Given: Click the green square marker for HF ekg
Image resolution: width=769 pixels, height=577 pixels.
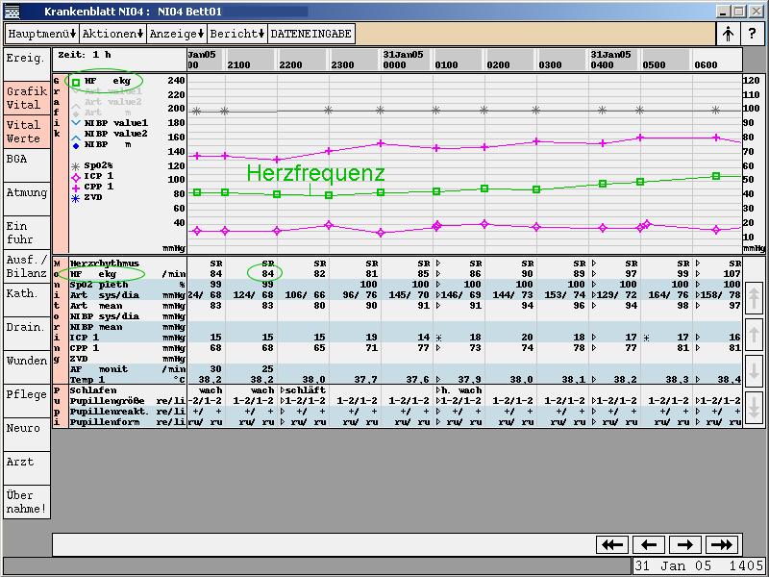Looking at the screenshot, I should pos(76,83).
